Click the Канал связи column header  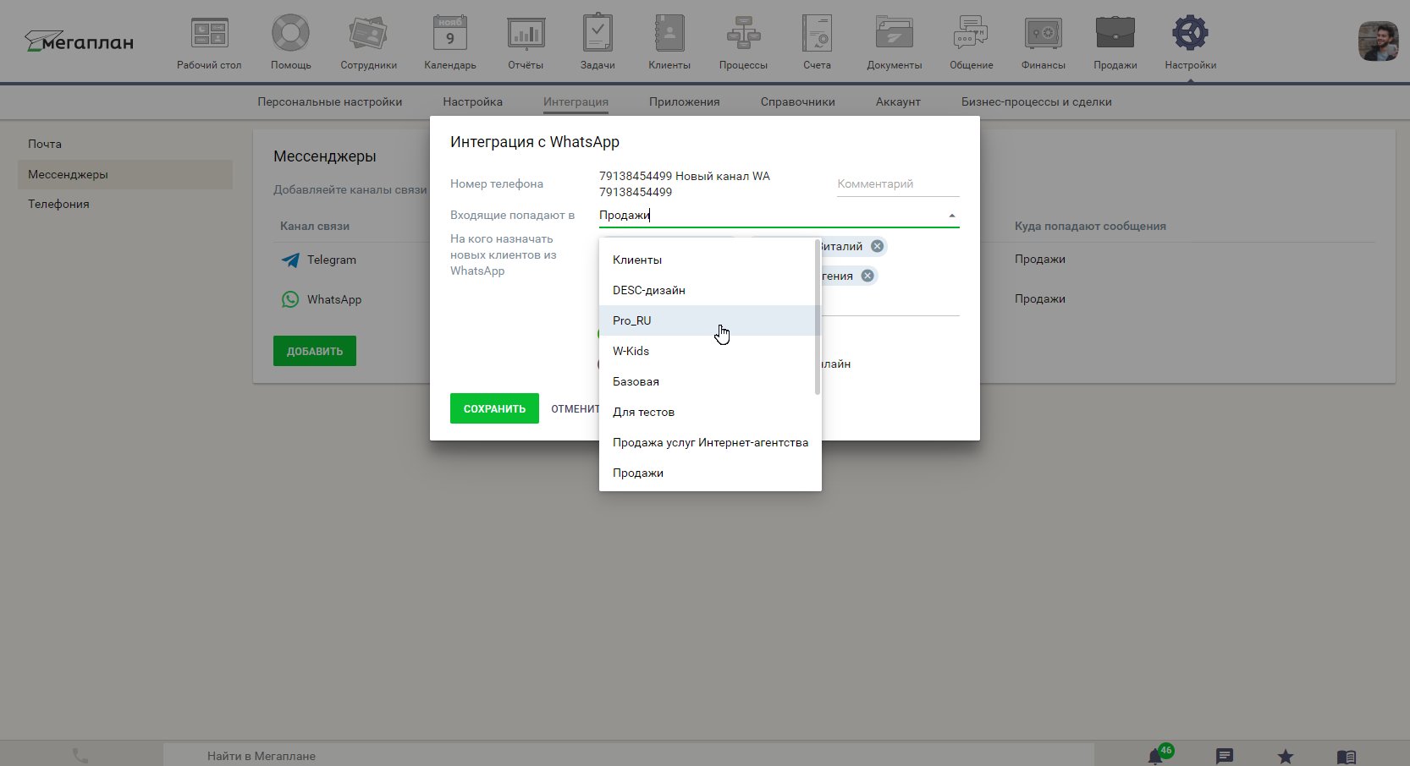pyautogui.click(x=315, y=226)
